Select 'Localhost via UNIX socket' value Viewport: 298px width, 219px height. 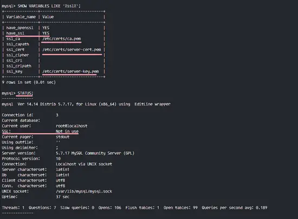coord(84,164)
